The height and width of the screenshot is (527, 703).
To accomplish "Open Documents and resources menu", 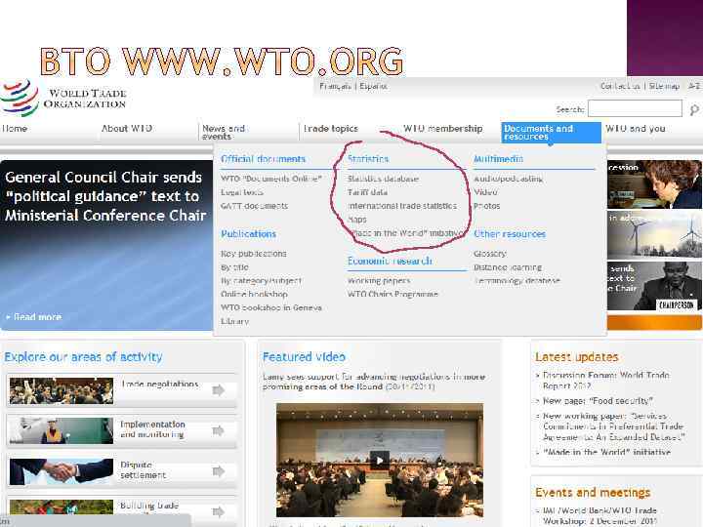I will click(551, 133).
